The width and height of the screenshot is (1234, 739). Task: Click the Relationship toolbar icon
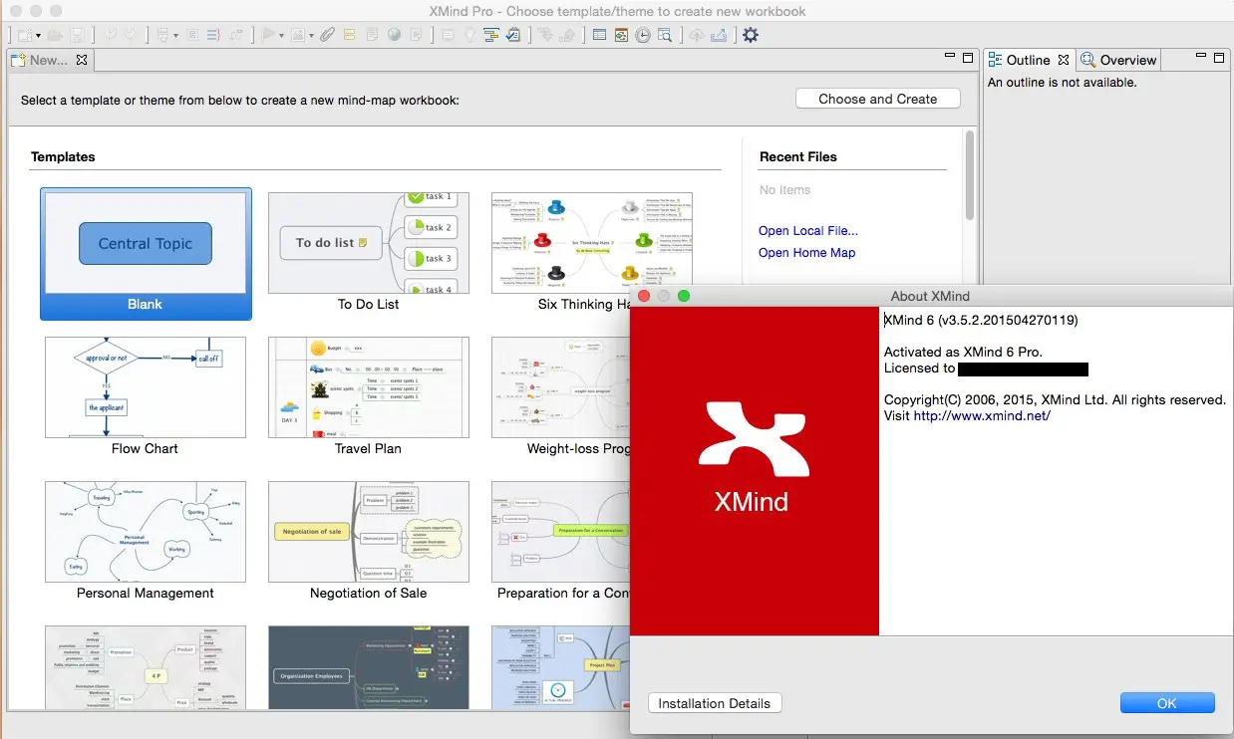(235, 35)
